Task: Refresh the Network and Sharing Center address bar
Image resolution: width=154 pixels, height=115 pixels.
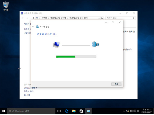Action: click(x=102, y=18)
